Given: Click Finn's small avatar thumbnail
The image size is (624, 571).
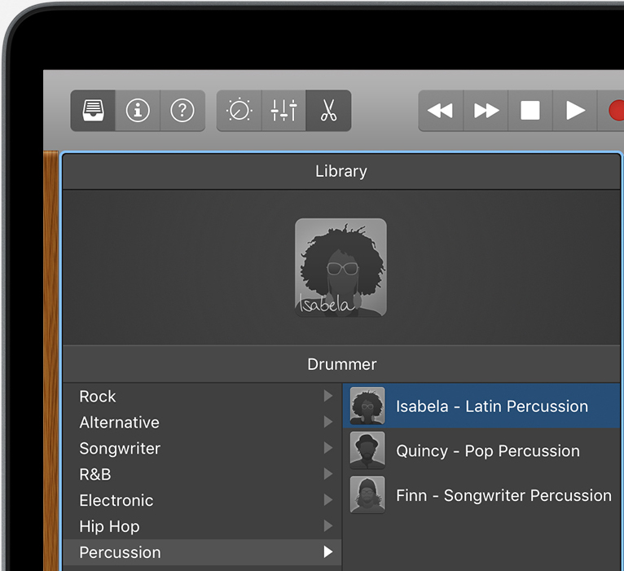Looking at the screenshot, I should coord(367,495).
